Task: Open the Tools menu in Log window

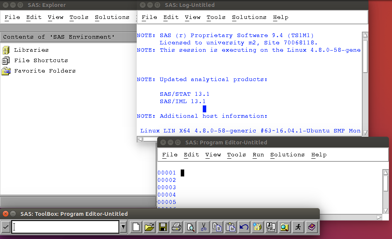Action: pyautogui.click(x=216, y=17)
